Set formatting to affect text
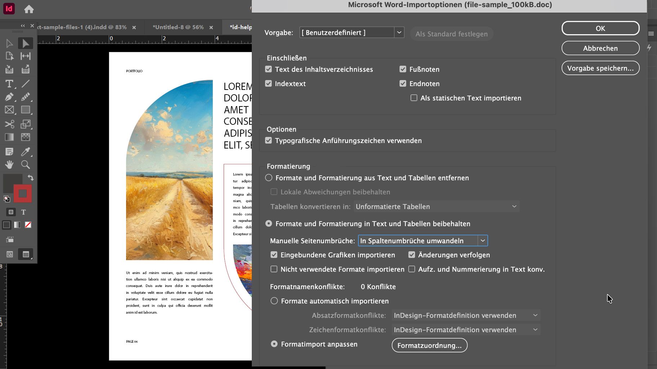The height and width of the screenshot is (369, 657). (23, 212)
